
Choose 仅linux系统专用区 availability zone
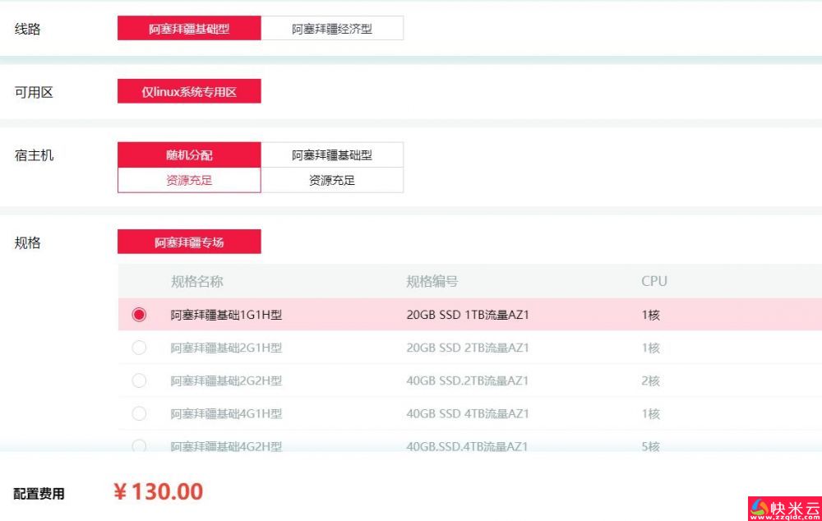coord(189,91)
